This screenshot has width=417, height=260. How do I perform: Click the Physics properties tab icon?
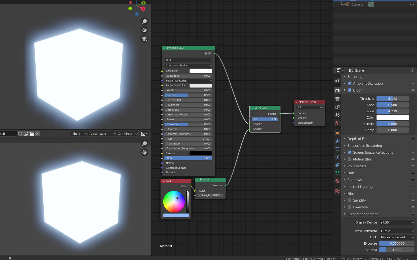point(337,157)
